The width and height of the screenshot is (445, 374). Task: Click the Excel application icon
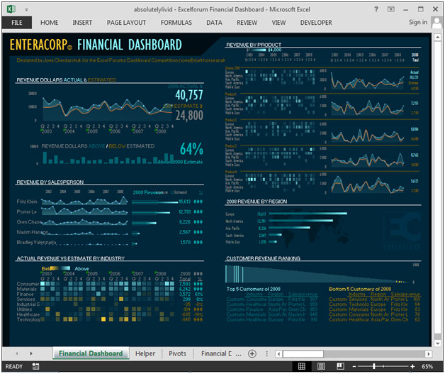click(x=11, y=9)
